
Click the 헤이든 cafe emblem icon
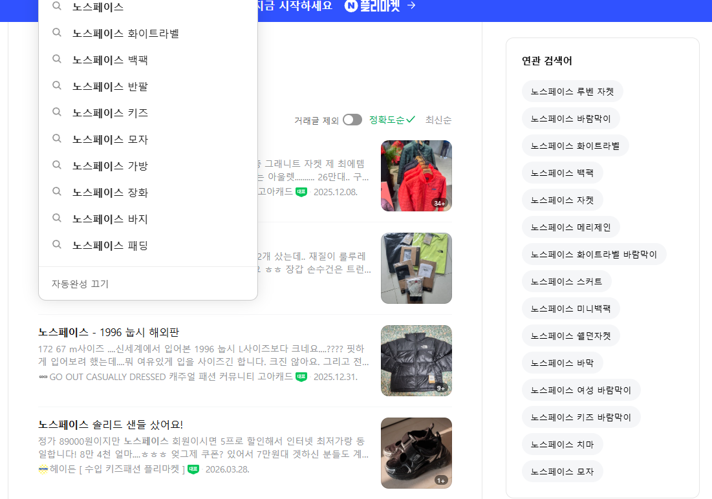point(43,469)
